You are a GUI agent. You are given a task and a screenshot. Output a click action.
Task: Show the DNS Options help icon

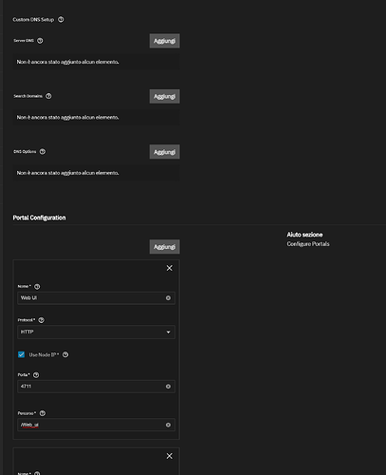[x=43, y=152]
